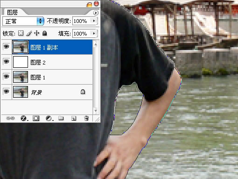Click the panel resize grip corner
Viewport: 238px width, 179px height.
[97, 120]
